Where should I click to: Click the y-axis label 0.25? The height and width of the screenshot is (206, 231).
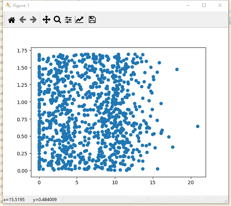22,154
